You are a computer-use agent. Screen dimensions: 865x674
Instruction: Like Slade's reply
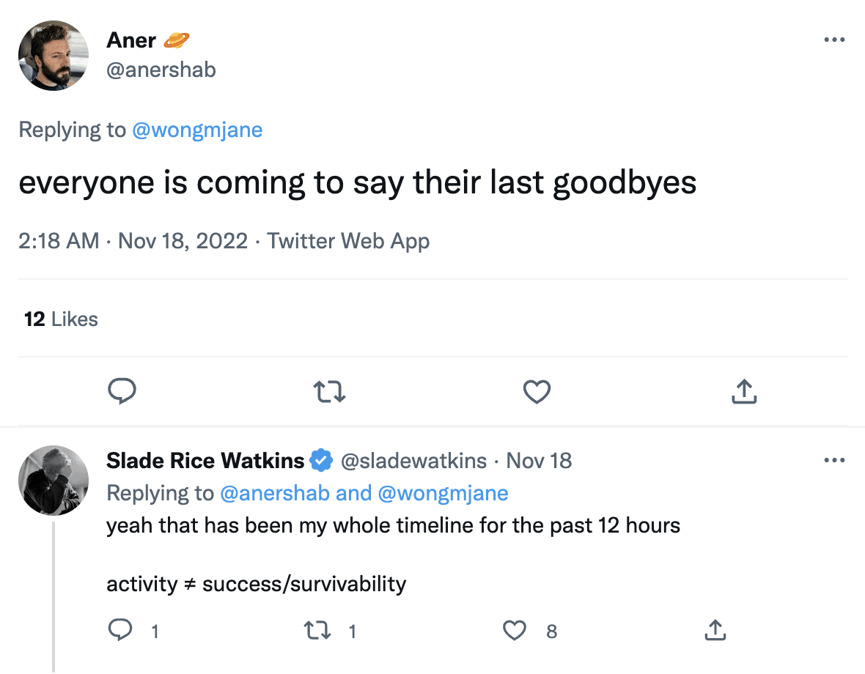click(x=515, y=630)
